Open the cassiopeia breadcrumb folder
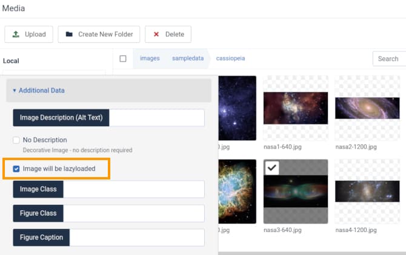406x255 pixels. tap(230, 59)
